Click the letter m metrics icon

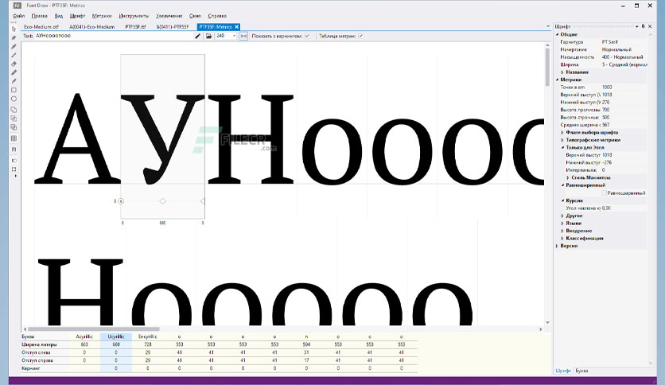pos(14,150)
